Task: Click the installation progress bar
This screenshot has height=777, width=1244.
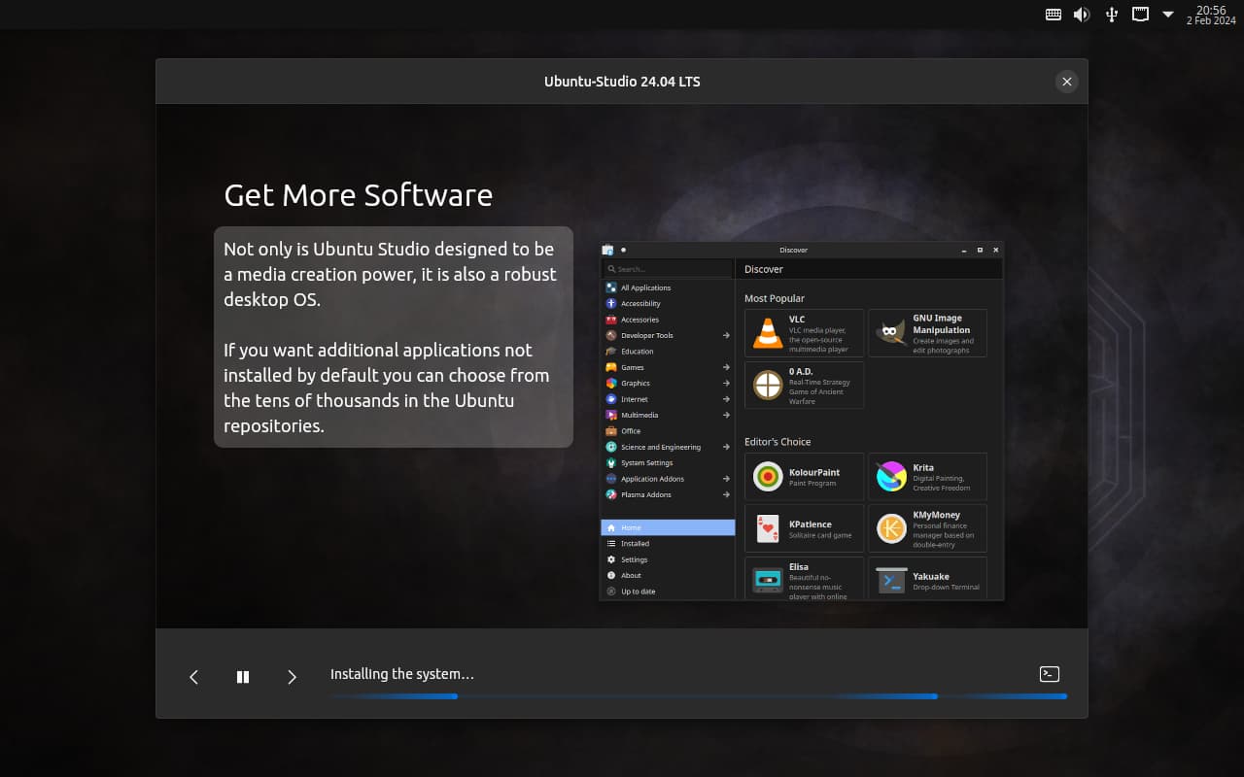Action: click(698, 696)
